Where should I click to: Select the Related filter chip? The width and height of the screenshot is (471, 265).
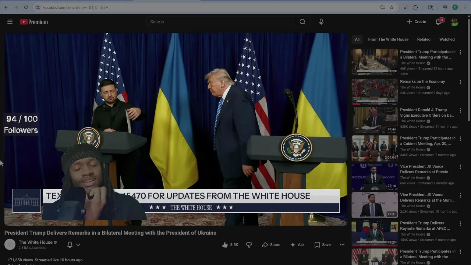[x=424, y=39]
